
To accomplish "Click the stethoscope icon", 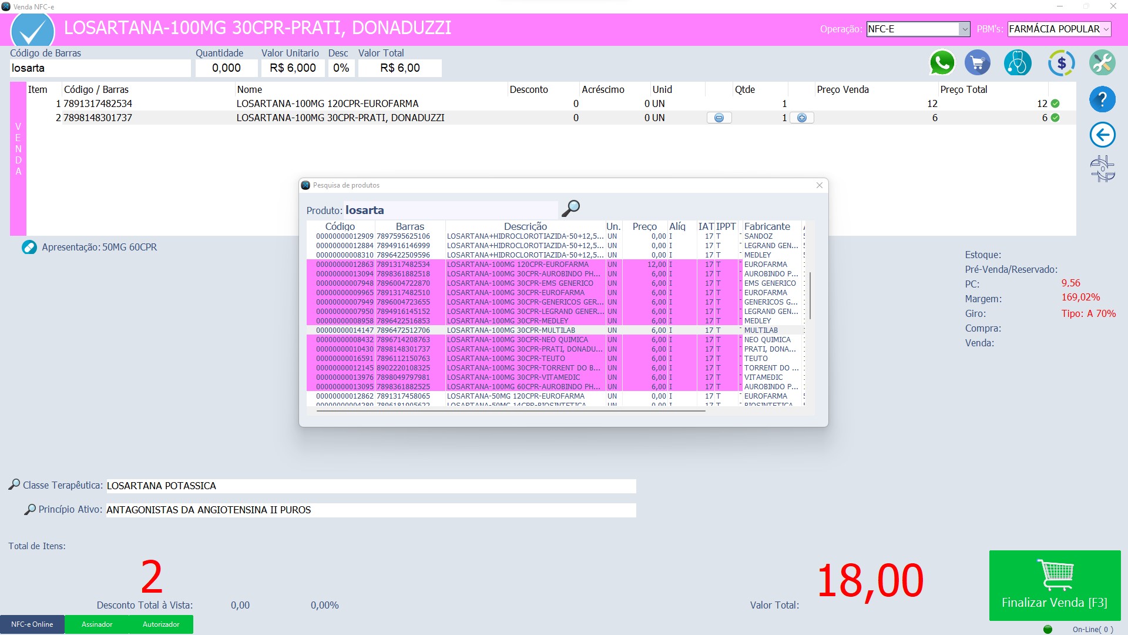I will coord(1018,63).
